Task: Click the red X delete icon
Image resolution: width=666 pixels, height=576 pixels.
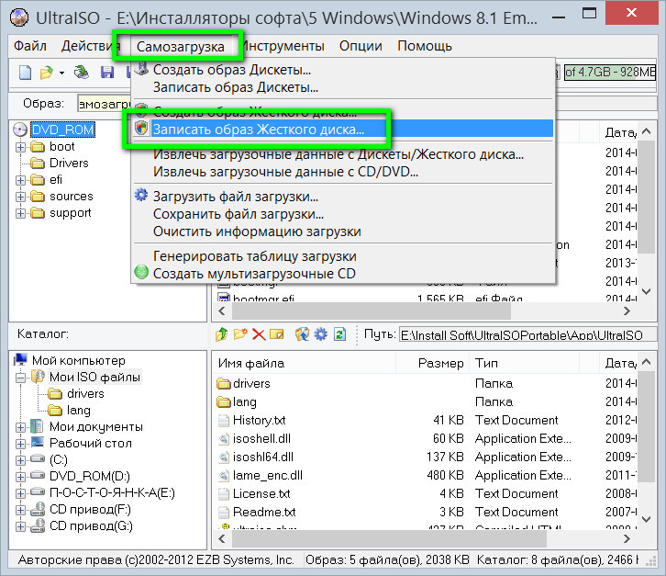Action: 259,334
